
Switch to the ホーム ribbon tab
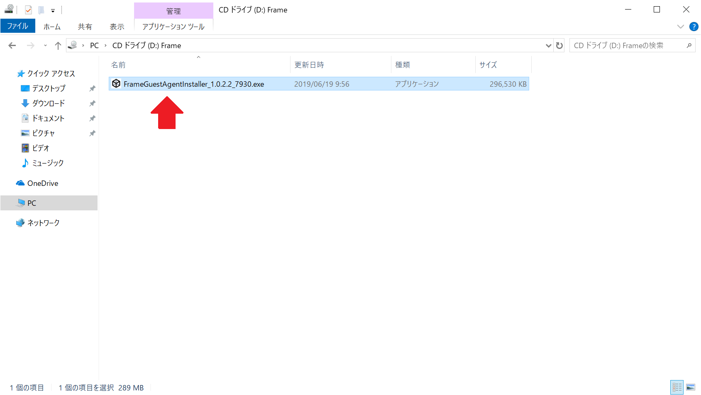pos(52,27)
